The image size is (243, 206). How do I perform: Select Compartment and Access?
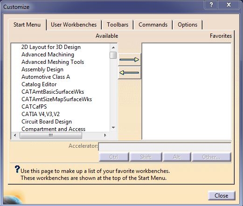click(x=53, y=129)
